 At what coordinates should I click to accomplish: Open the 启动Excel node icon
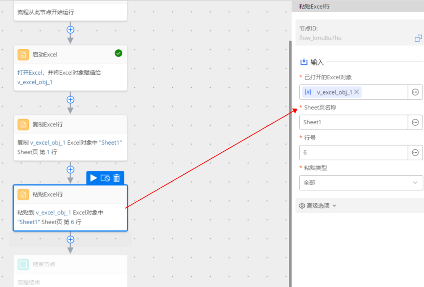coord(23,55)
